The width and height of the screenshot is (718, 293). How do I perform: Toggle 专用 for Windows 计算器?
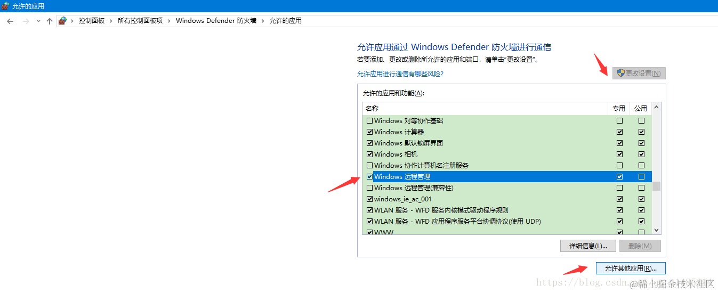tap(619, 132)
